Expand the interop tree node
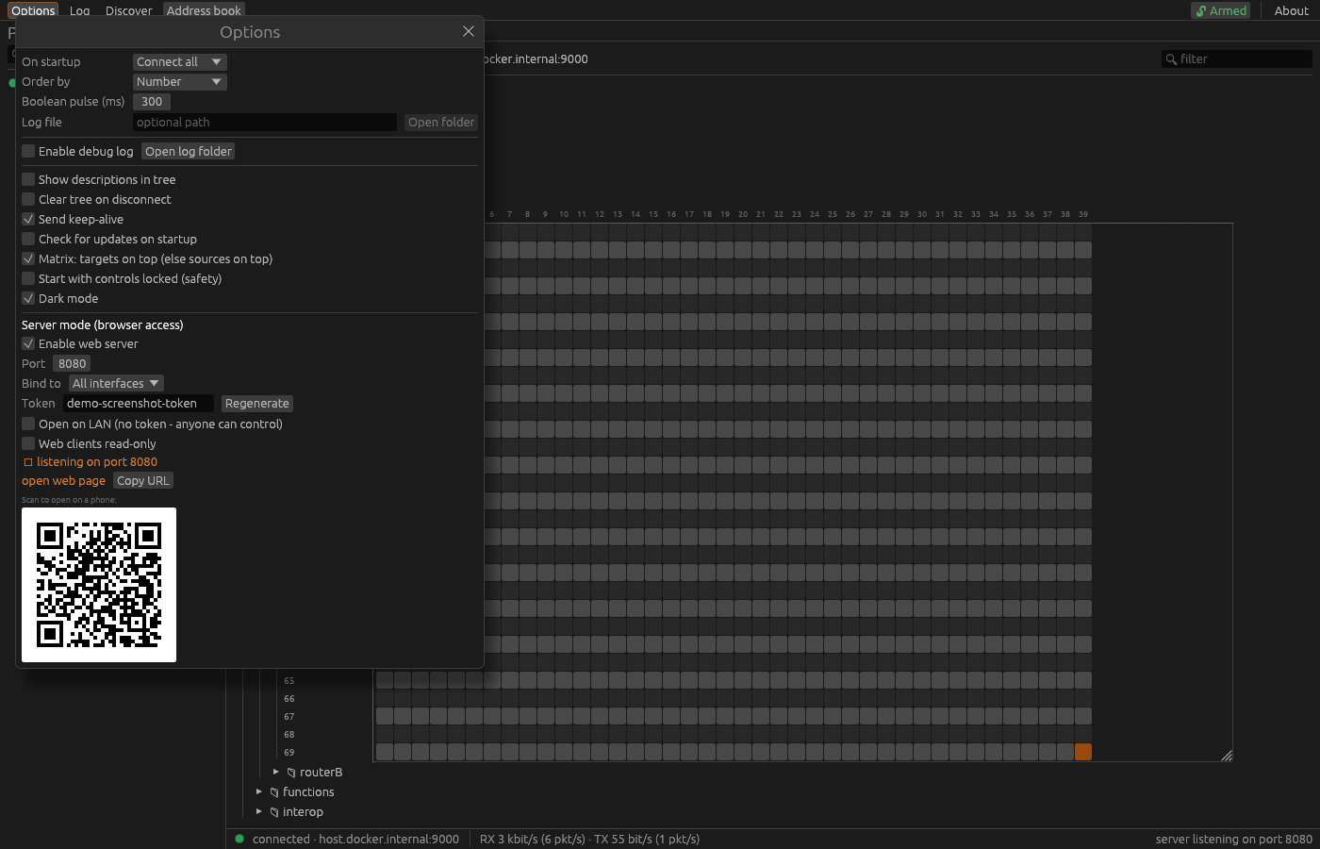Image resolution: width=1320 pixels, height=849 pixels. point(259,811)
